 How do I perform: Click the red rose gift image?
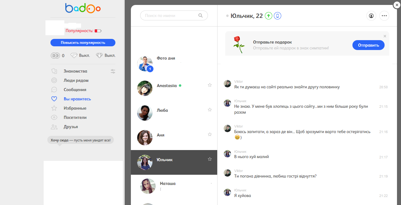(238, 44)
